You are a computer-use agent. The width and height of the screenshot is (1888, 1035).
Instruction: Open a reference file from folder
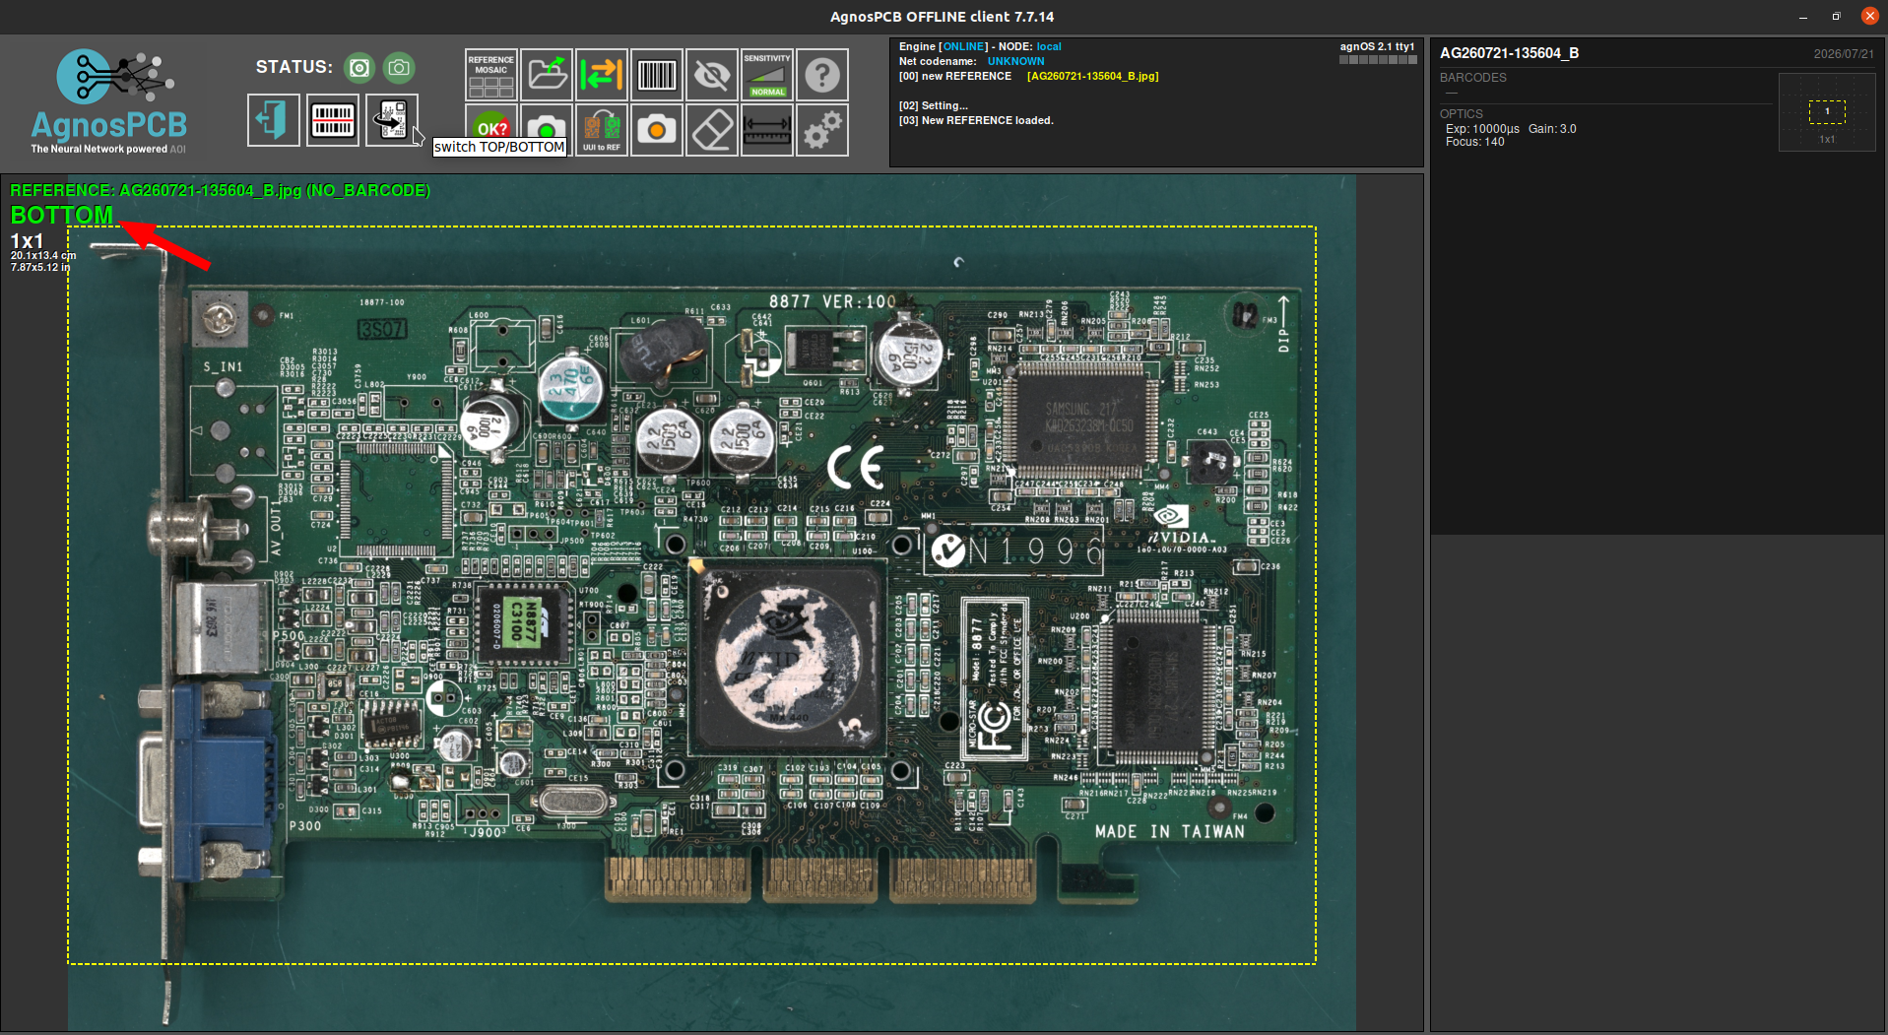click(x=546, y=75)
